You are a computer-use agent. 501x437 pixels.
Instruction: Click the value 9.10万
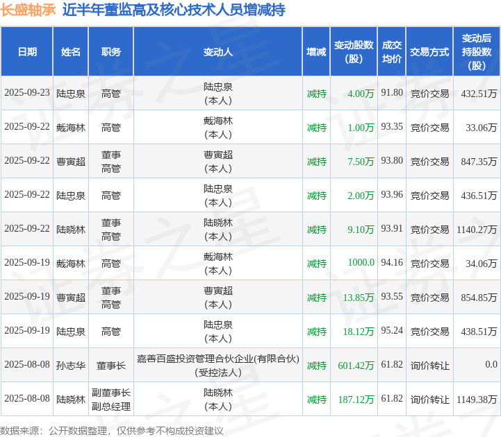click(361, 230)
